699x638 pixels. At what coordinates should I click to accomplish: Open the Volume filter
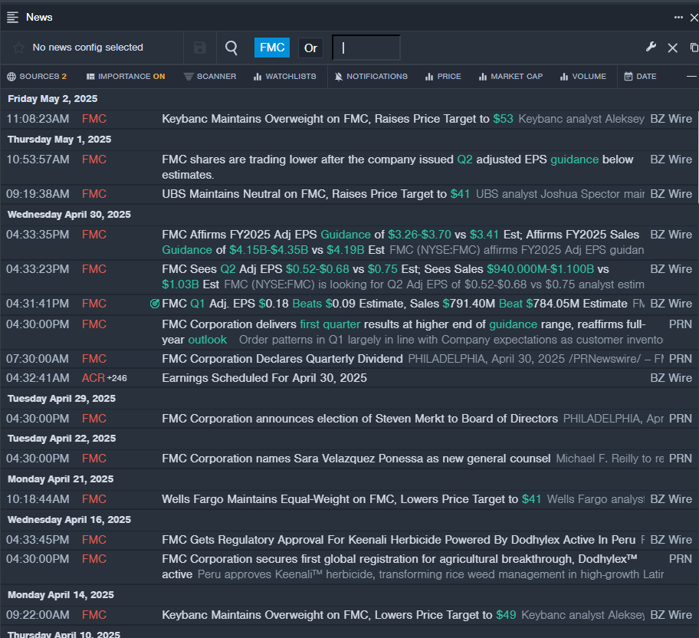pos(583,77)
